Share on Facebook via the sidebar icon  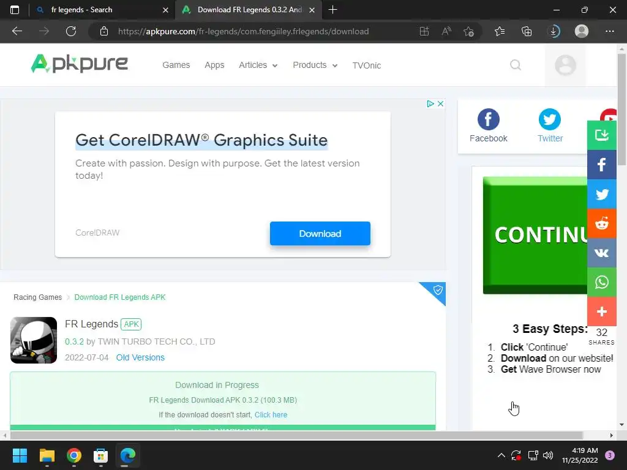pyautogui.click(x=601, y=165)
